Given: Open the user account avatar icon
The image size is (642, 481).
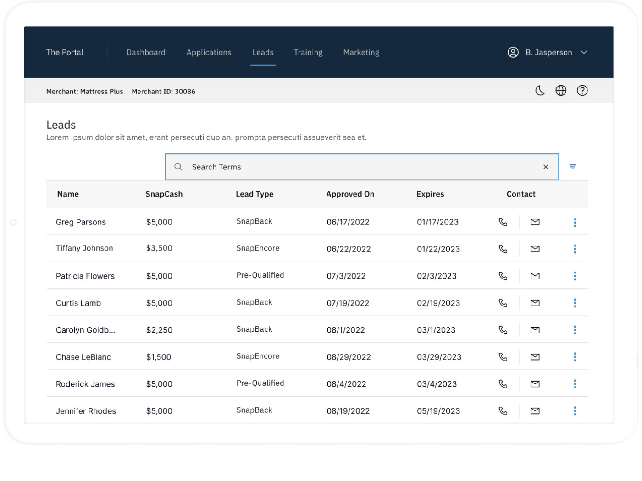Looking at the screenshot, I should 513,52.
